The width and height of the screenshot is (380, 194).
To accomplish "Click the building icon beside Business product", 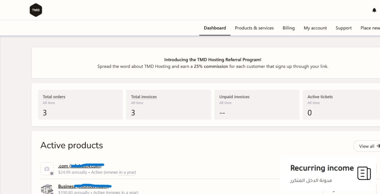I will (47, 190).
